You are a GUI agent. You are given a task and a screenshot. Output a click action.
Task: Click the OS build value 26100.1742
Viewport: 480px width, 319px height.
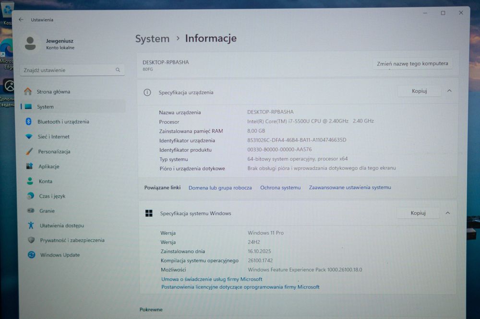tap(260, 261)
